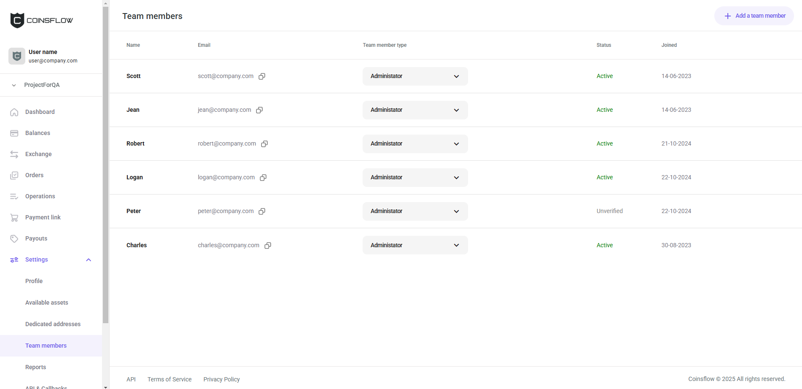Click the Coinsflow logo
802x389 pixels.
(41, 20)
